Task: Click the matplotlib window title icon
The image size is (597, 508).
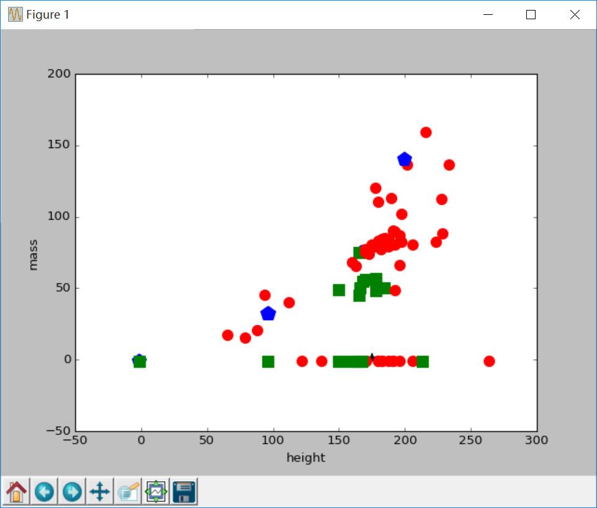Action: [16, 14]
